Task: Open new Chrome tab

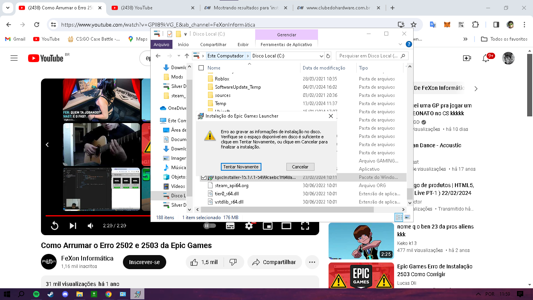Action: (x=393, y=8)
